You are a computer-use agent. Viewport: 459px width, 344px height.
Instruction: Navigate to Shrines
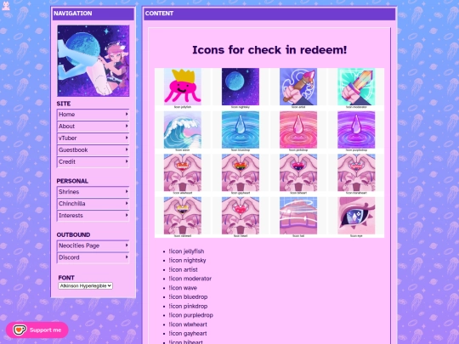93,192
